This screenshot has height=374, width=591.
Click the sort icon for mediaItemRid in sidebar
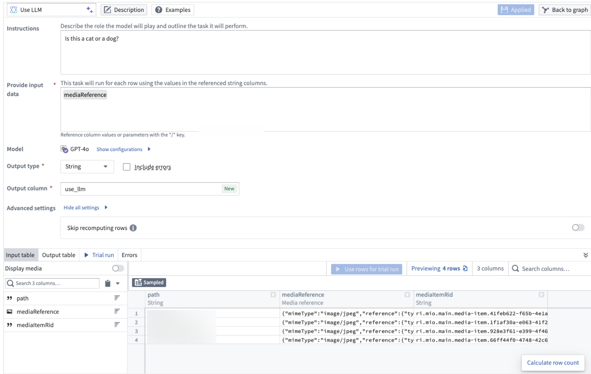tap(117, 324)
